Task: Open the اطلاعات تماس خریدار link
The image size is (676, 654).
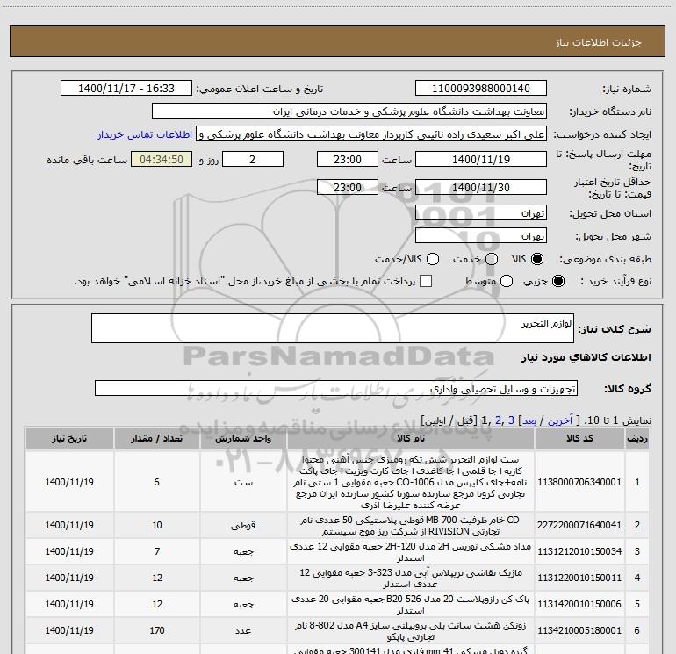Action: pyautogui.click(x=145, y=134)
